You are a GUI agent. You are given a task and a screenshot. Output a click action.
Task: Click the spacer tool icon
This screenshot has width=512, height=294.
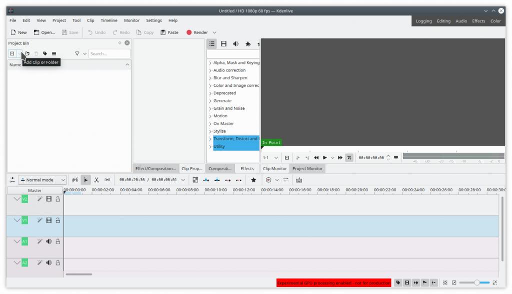click(107, 180)
